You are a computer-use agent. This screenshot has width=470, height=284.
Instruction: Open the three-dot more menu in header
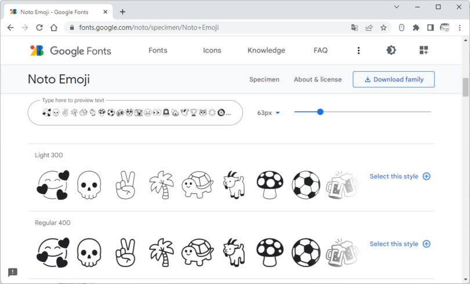coord(359,50)
